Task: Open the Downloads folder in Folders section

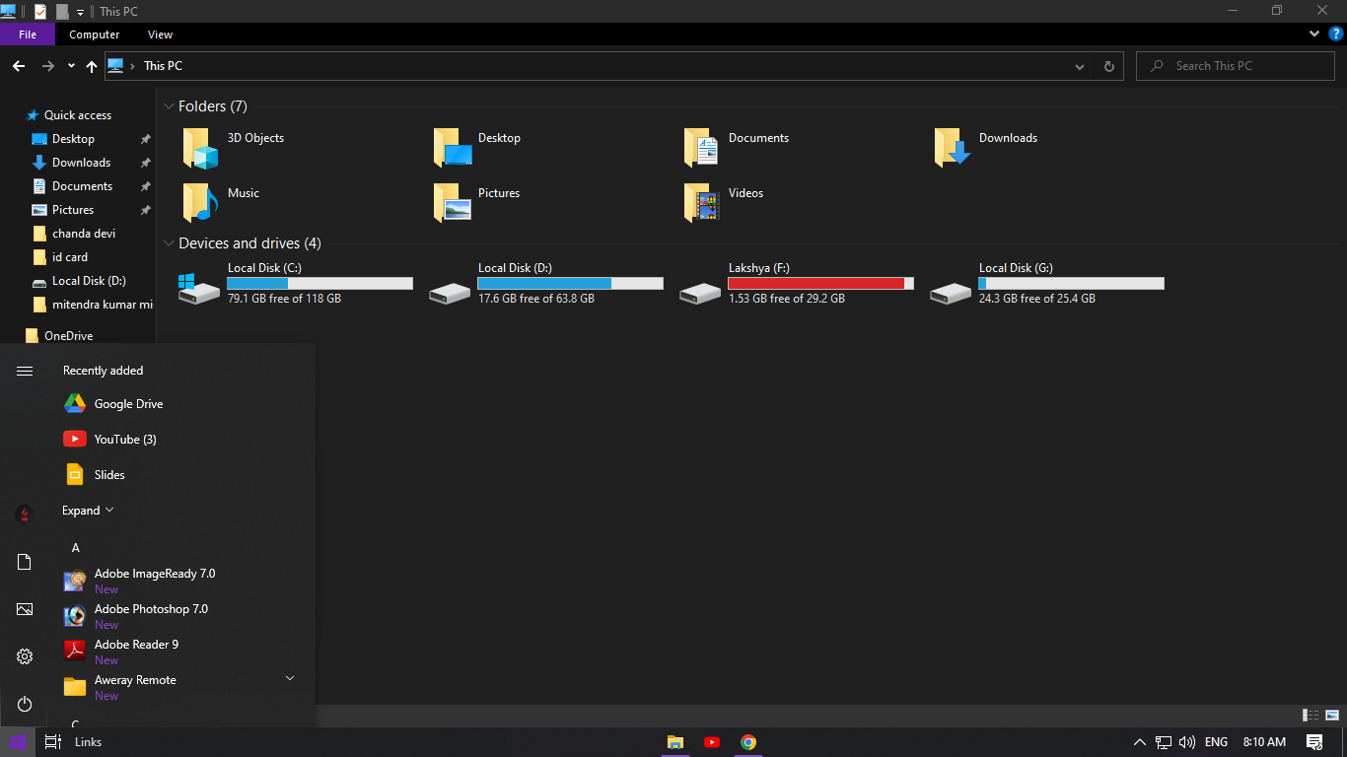Action: click(x=953, y=148)
